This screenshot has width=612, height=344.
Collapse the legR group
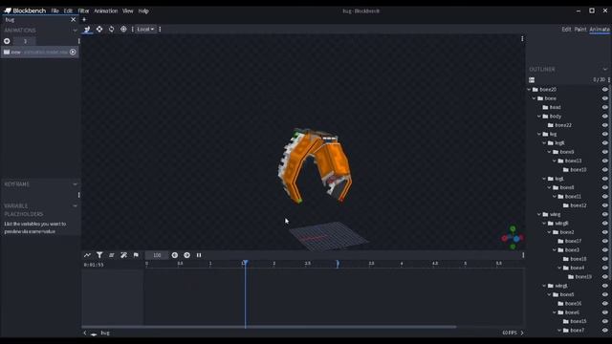(x=544, y=143)
